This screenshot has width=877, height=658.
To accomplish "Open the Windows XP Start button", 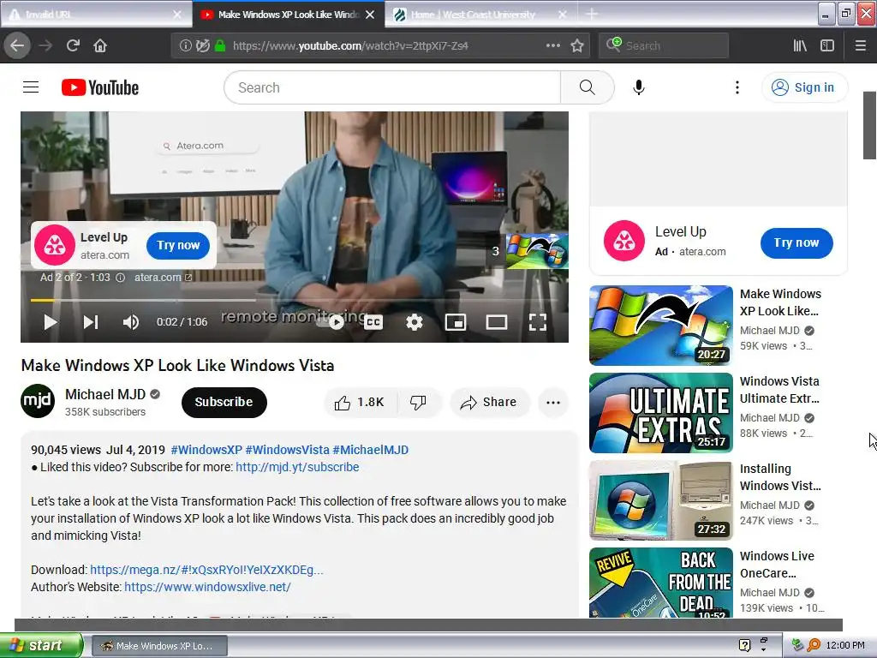I will click(x=41, y=645).
